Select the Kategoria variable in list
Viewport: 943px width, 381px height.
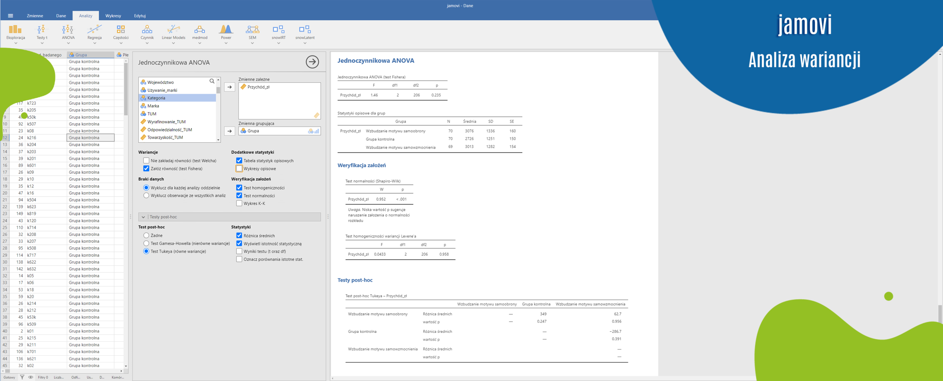pyautogui.click(x=156, y=98)
